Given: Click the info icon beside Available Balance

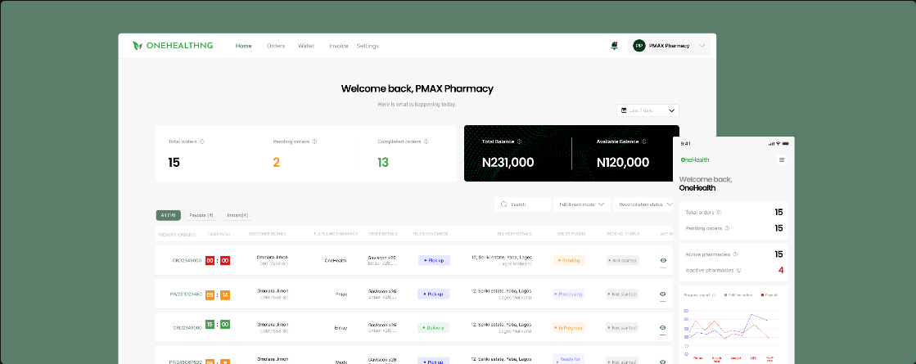Looking at the screenshot, I should coord(643,142).
